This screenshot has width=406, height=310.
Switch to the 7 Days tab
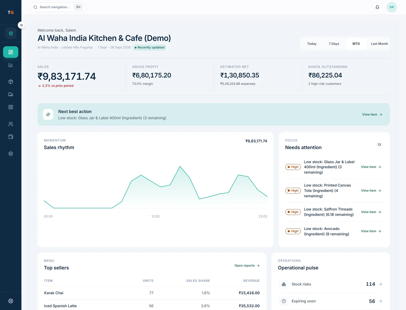tap(334, 44)
